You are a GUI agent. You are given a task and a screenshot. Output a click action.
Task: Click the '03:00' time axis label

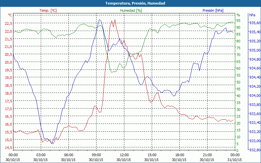click(41, 155)
